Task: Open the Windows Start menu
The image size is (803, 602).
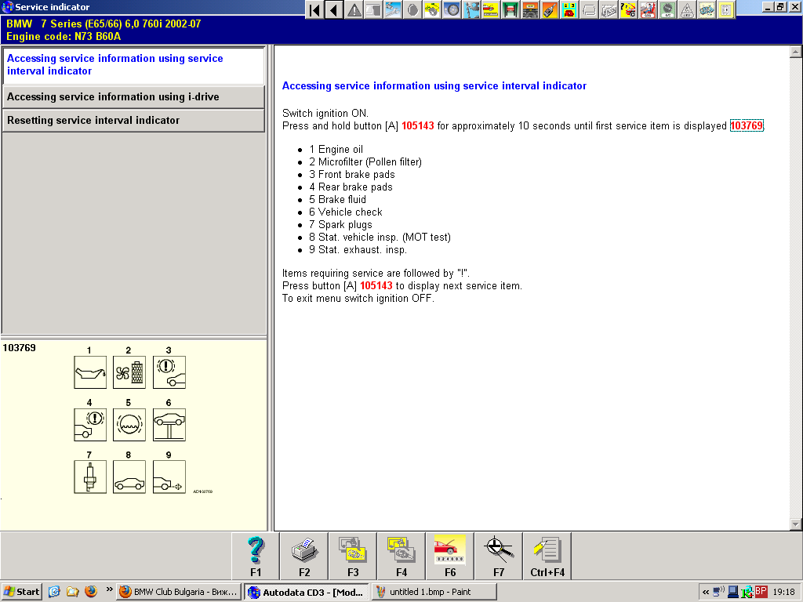Action: (x=21, y=592)
